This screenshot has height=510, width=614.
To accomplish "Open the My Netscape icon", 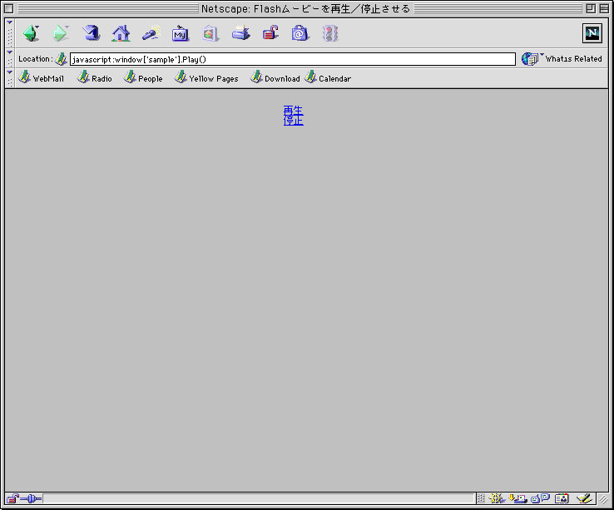I will [x=181, y=33].
